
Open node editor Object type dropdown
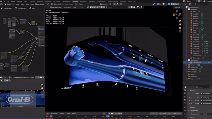(x=9, y=4)
